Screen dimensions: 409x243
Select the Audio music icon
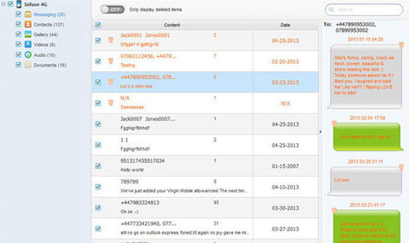[28, 55]
